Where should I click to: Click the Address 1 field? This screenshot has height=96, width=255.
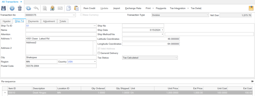click(x=61, y=38)
